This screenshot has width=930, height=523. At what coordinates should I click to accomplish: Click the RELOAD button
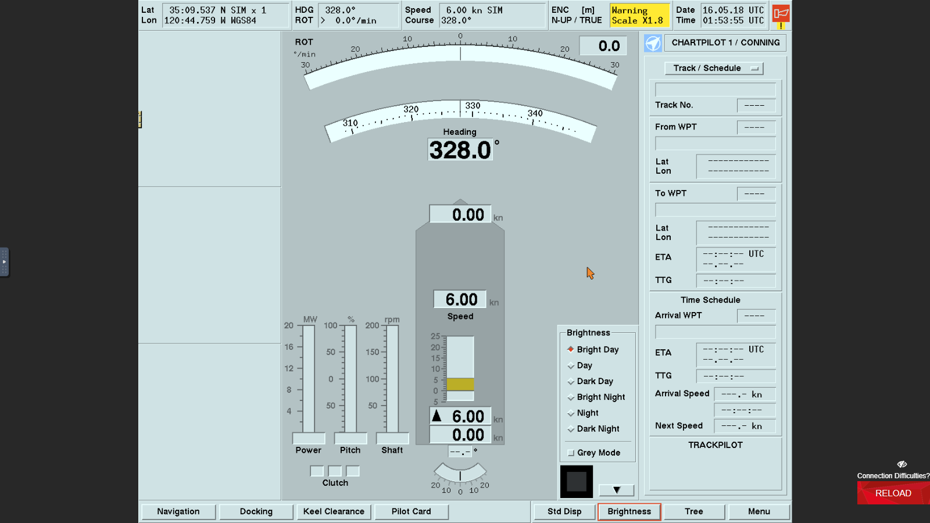click(893, 493)
